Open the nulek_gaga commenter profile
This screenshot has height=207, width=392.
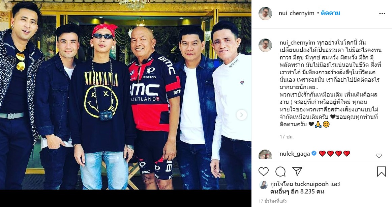pos(295,154)
